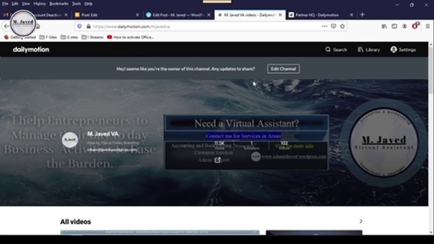Close the M. Javed VA videos tab
This screenshot has height=244, width=434.
tap(280, 15)
